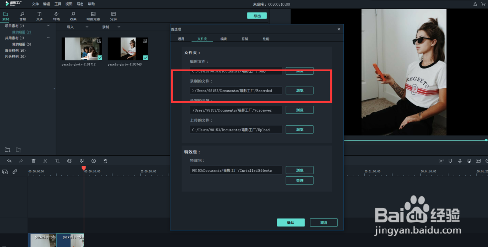Open the 动画元素 elements panel
The height and width of the screenshot is (247, 488).
point(93,16)
